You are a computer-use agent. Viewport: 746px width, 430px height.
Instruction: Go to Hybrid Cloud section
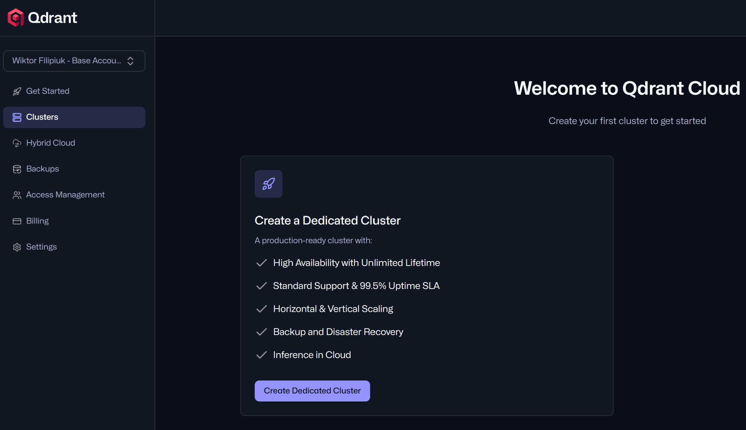tap(74, 143)
